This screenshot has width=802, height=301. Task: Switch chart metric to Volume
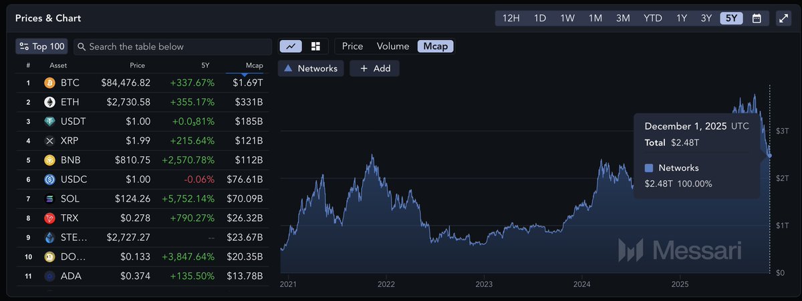point(393,46)
